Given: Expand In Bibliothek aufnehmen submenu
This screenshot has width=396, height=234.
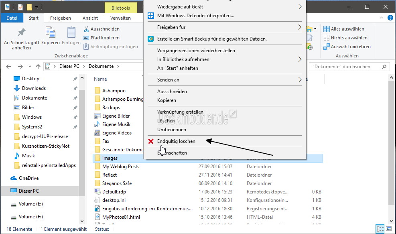Looking at the screenshot, I should [300, 59].
